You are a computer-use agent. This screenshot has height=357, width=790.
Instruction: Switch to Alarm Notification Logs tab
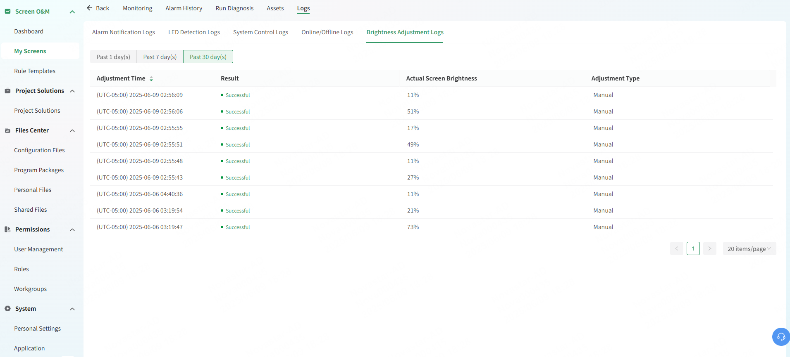(x=124, y=32)
